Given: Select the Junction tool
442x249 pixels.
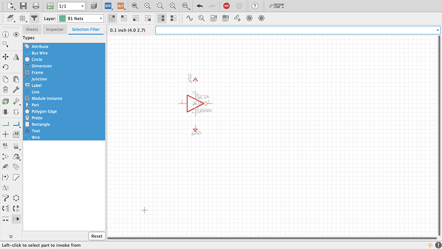Looking at the screenshot, I should [5, 134].
